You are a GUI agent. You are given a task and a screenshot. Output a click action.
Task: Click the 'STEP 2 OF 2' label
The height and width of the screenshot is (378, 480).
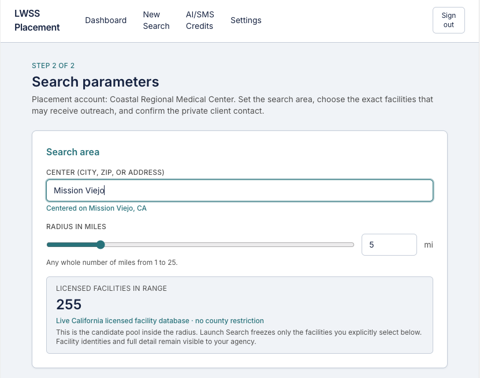(53, 66)
